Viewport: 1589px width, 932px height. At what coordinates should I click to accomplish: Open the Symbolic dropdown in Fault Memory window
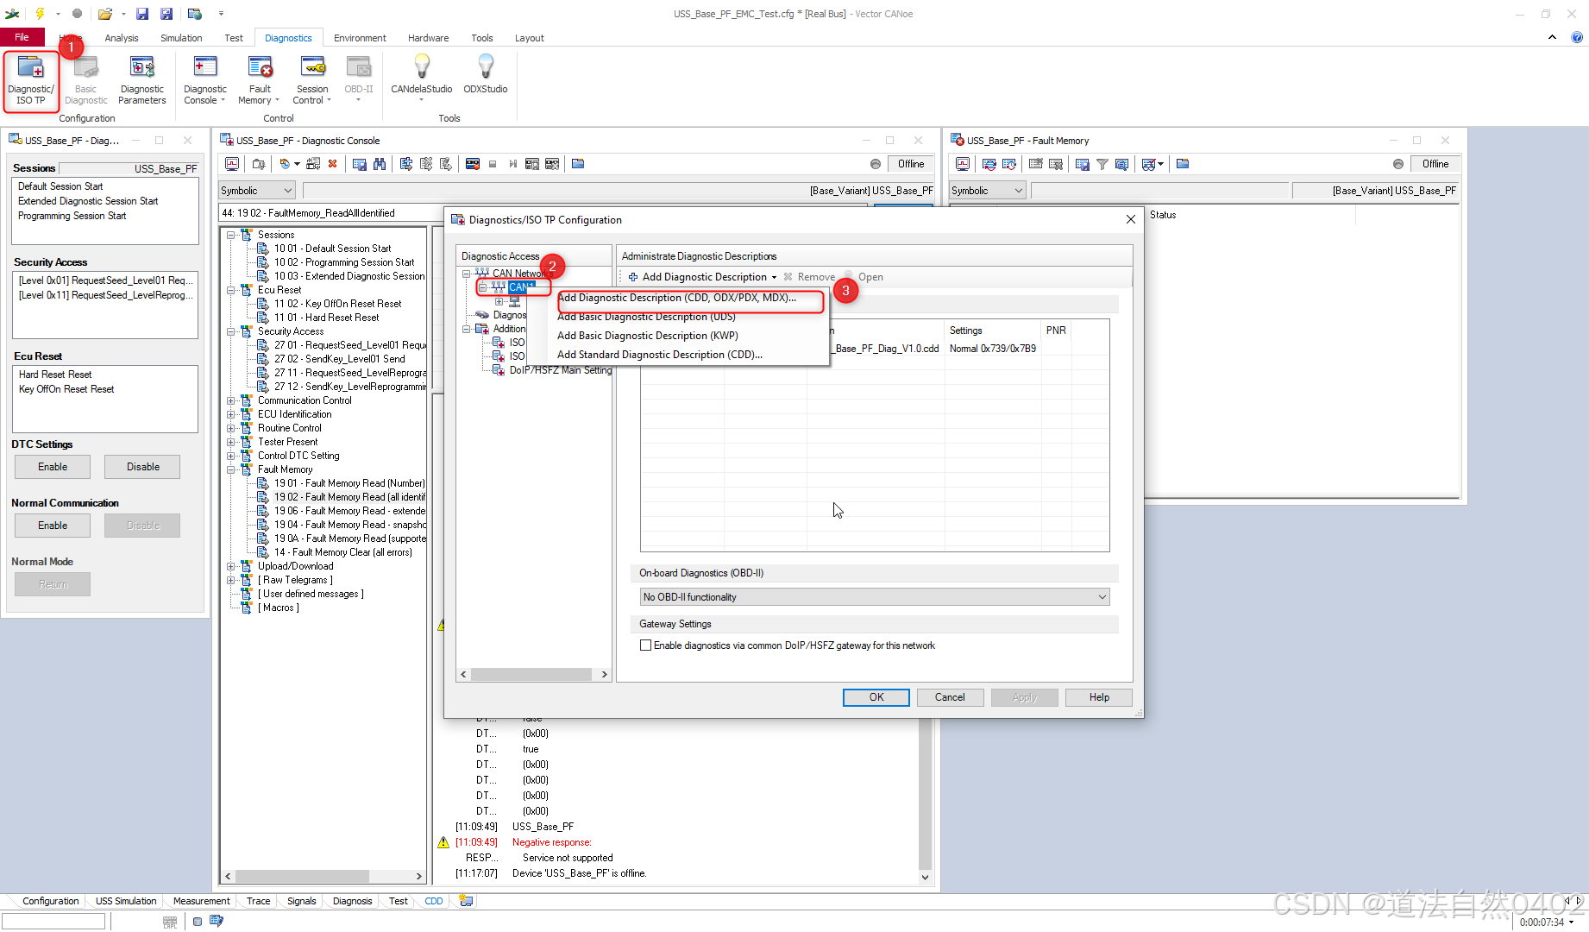987,191
